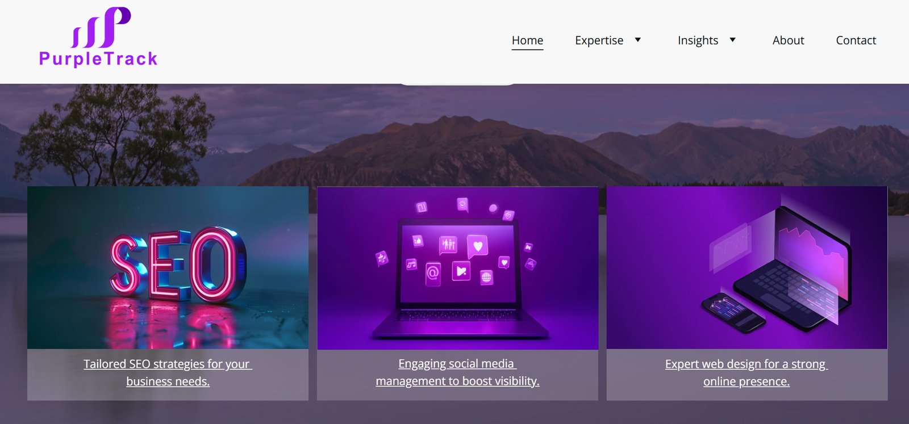Expand the Insights dropdown arrow
909x424 pixels.
pyautogui.click(x=733, y=40)
